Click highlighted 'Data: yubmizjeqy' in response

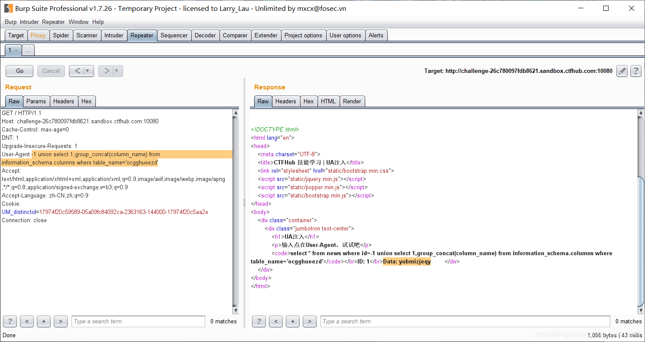pyautogui.click(x=407, y=261)
